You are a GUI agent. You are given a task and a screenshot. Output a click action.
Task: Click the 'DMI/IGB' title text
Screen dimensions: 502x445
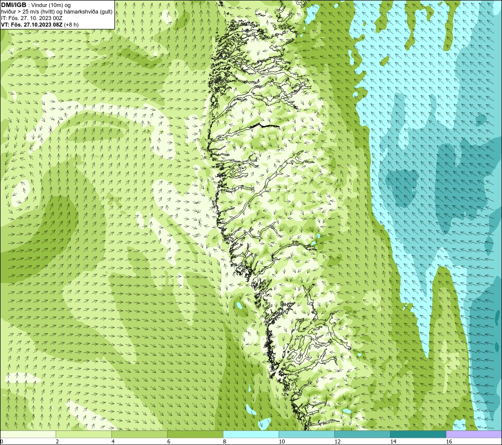tap(14, 5)
